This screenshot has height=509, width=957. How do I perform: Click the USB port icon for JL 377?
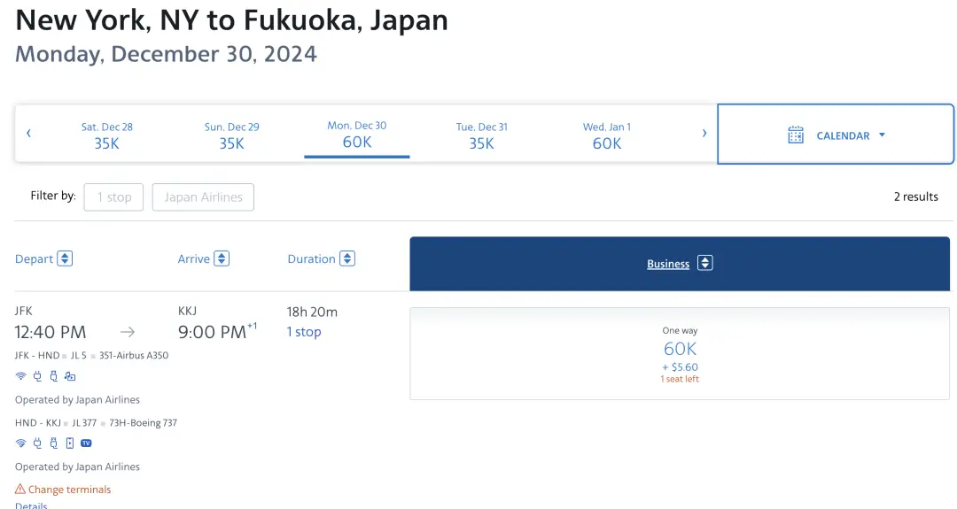tap(53, 443)
